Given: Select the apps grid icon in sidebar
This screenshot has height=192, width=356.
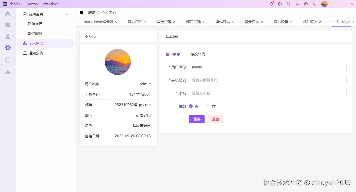Looking at the screenshot, I should tap(8, 25).
